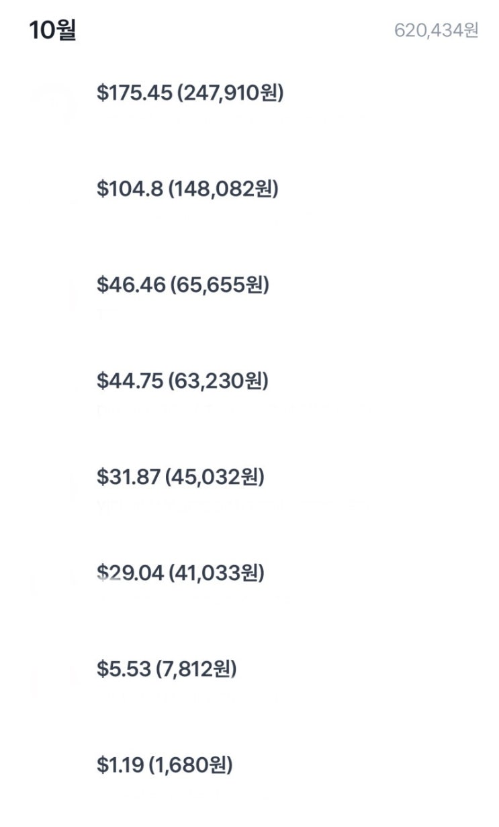Tap the 7,812원 converted value
Screen dimensions: 499x827
(196, 669)
